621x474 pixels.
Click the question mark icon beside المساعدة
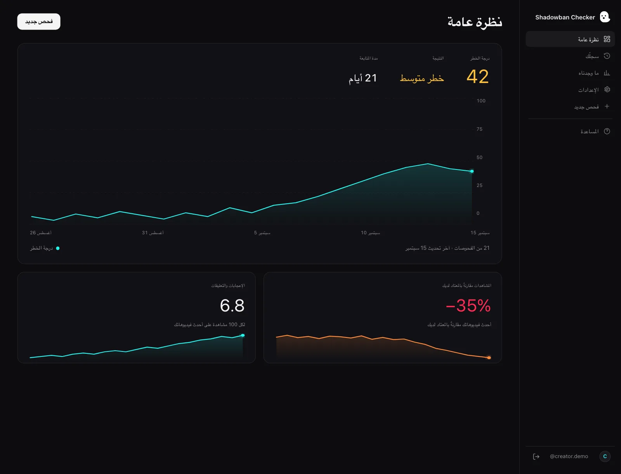[607, 131]
